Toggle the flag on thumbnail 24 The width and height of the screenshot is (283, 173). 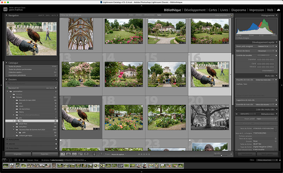(x=190, y=140)
